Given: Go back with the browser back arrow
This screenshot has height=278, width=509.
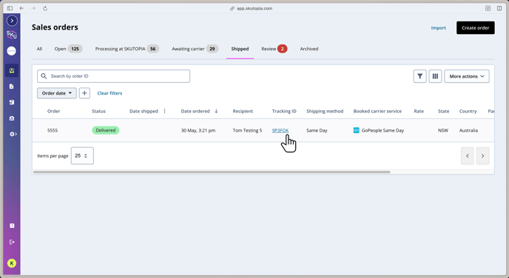Looking at the screenshot, I should pyautogui.click(x=21, y=8).
